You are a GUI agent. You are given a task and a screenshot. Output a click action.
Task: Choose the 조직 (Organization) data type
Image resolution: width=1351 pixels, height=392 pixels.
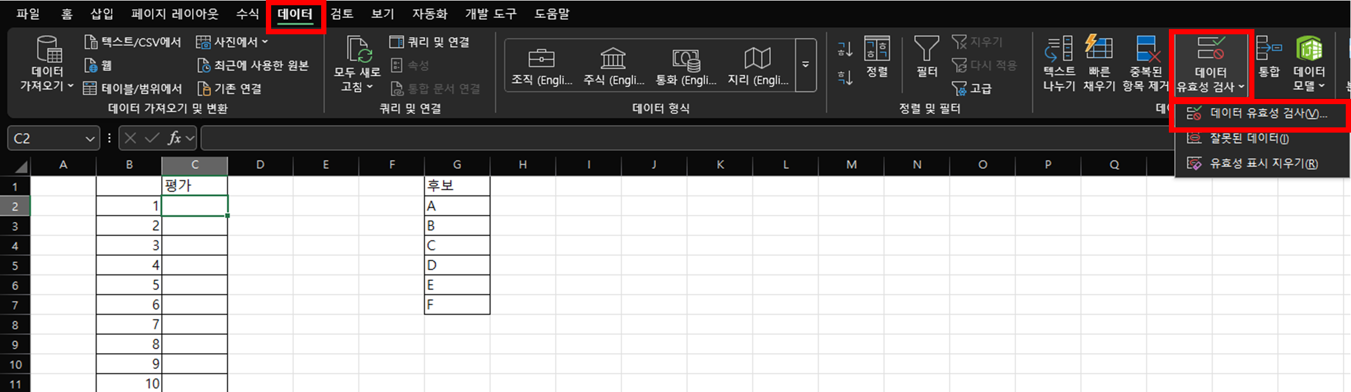tap(541, 66)
